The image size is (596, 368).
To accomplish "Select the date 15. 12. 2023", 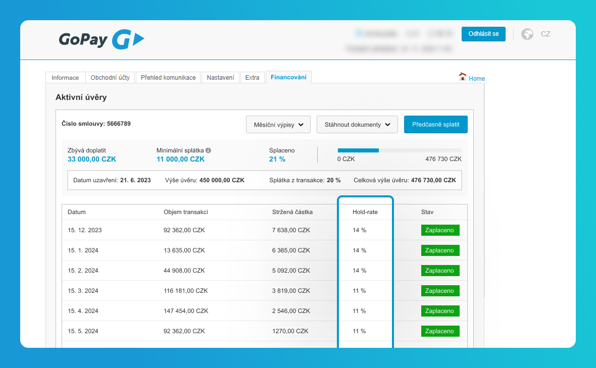I will [x=85, y=230].
